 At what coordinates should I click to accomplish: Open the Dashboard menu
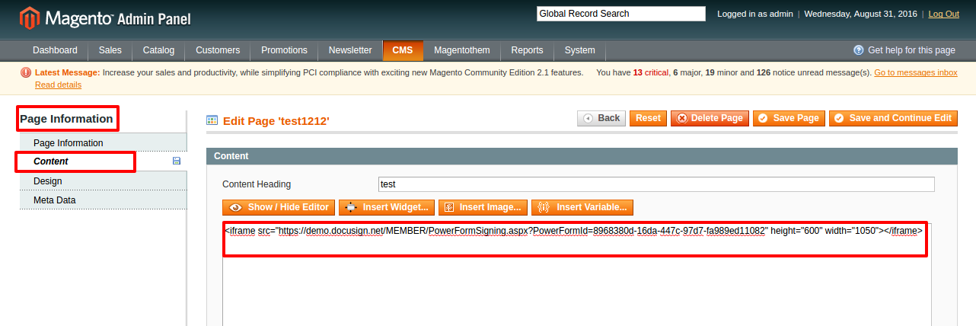pos(55,50)
